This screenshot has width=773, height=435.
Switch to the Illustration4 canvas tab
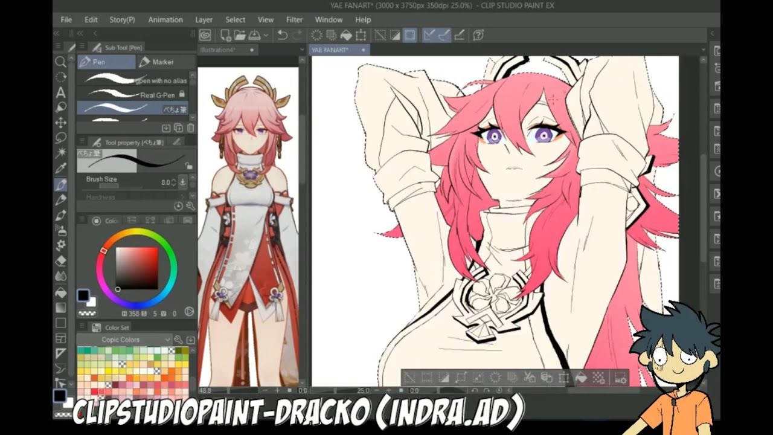(228, 50)
